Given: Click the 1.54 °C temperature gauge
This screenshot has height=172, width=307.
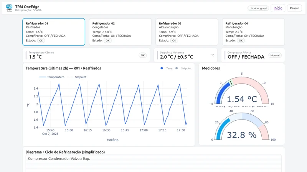Looking at the screenshot, I should (x=242, y=92).
